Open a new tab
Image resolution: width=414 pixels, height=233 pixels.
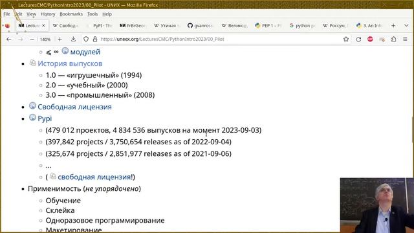point(393,26)
